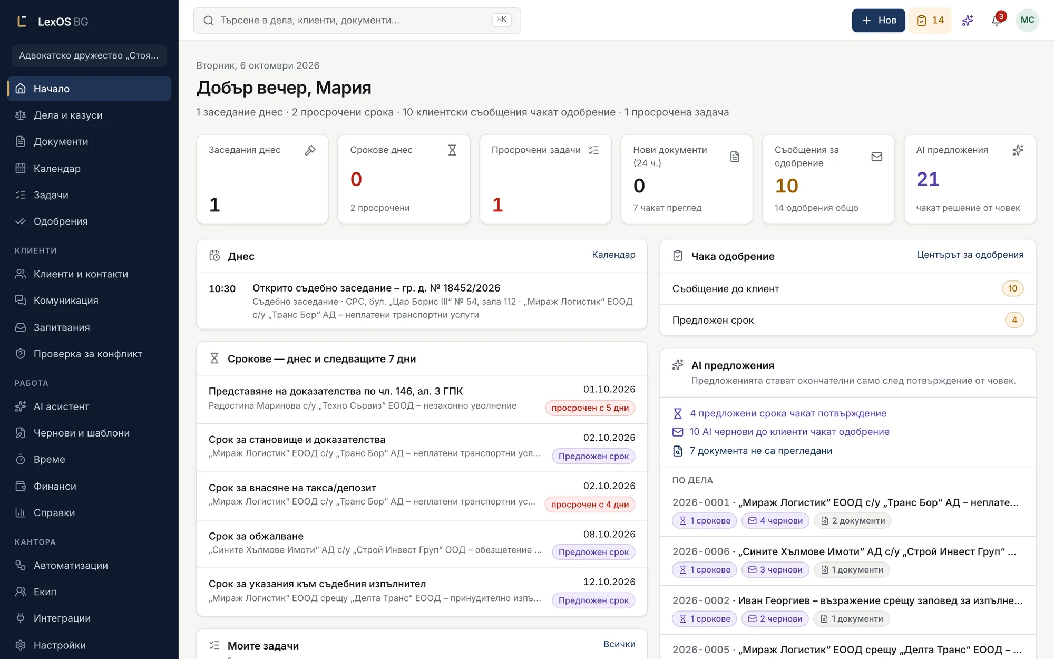Open Календар sidebar icon
1054x659 pixels.
pyautogui.click(x=21, y=168)
